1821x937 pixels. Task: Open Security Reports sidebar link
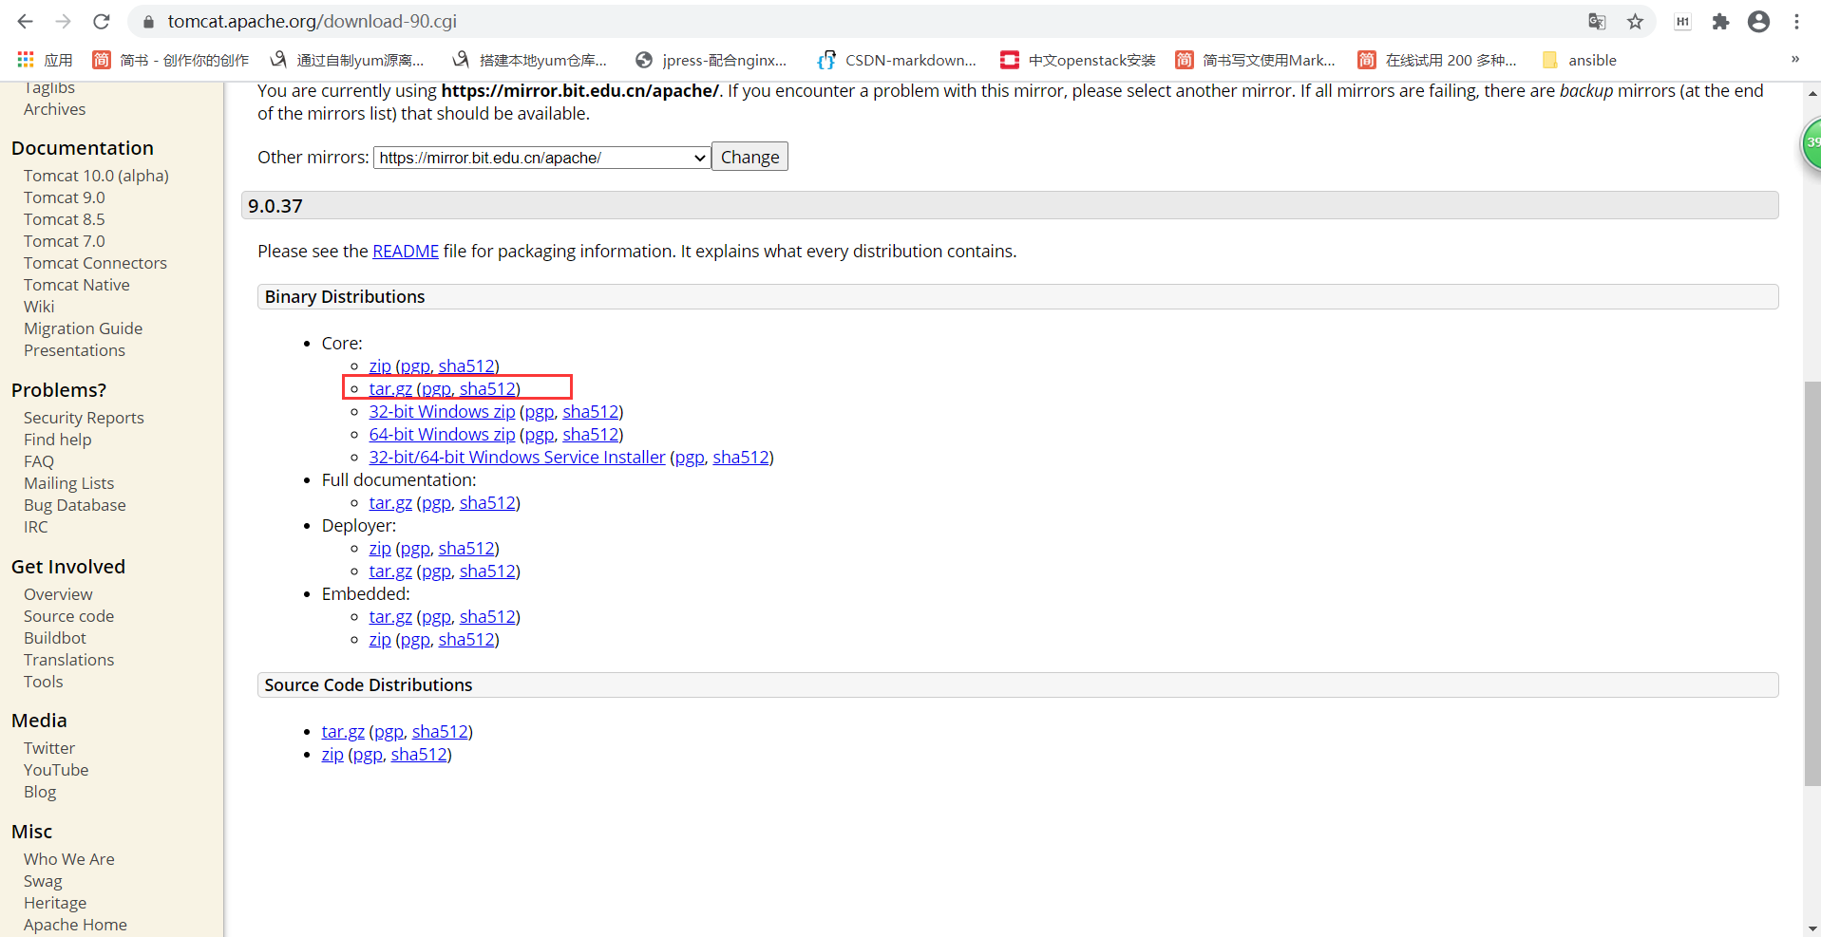click(x=84, y=418)
